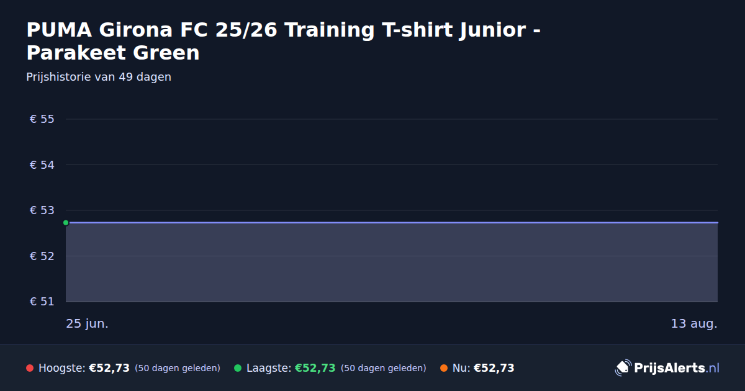Click the 25 jun. start date label

tap(88, 323)
